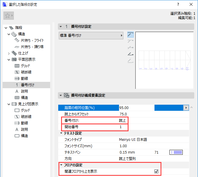Click the 動線 icon under 平面図表示

[x=17, y=79]
